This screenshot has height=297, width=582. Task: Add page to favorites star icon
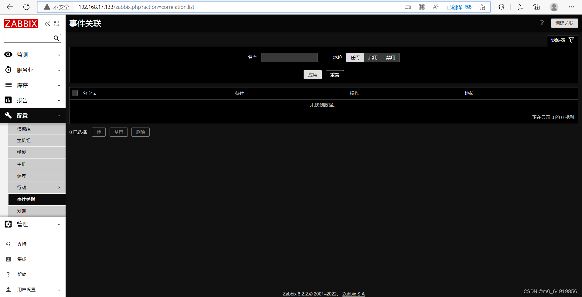[482, 7]
